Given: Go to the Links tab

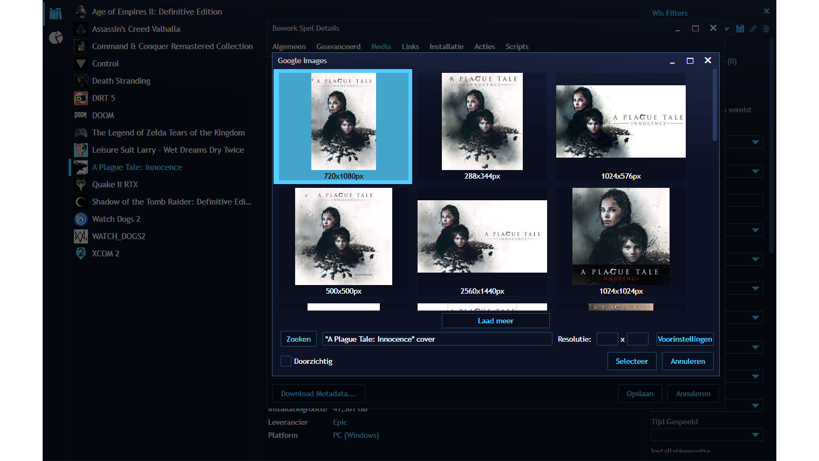Looking at the screenshot, I should tap(410, 46).
